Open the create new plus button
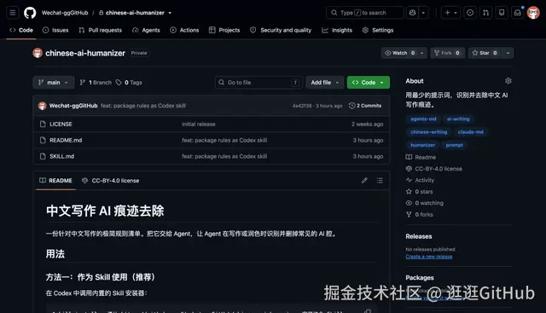The width and height of the screenshot is (546, 313). click(451, 13)
